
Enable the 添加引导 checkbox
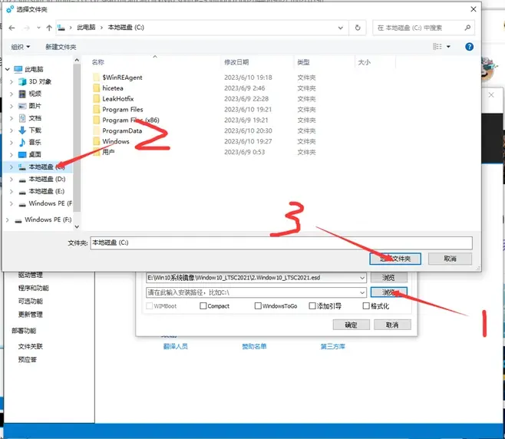click(x=312, y=305)
